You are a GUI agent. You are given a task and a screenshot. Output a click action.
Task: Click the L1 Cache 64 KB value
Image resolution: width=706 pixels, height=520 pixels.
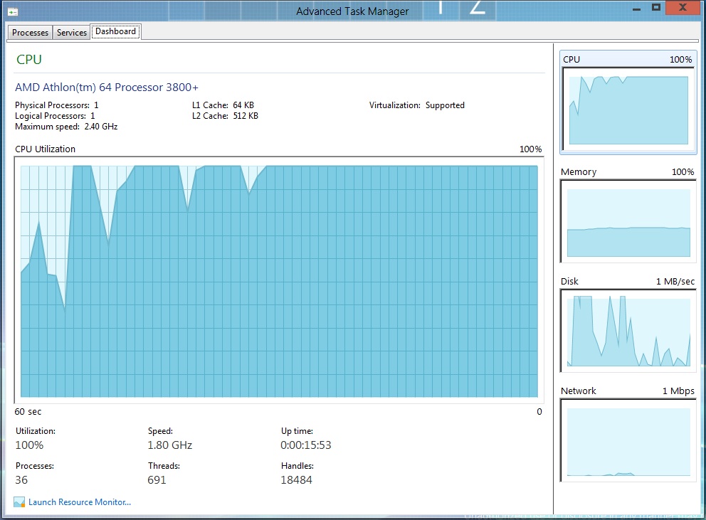tap(243, 105)
